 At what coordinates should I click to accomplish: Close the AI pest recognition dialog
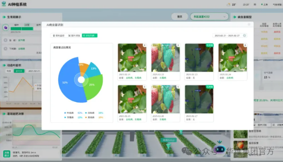pos(249,24)
